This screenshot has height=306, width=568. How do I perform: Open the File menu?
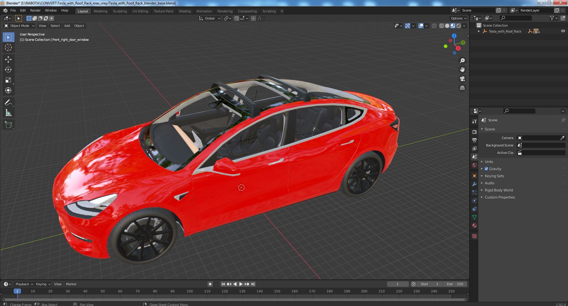13,10
